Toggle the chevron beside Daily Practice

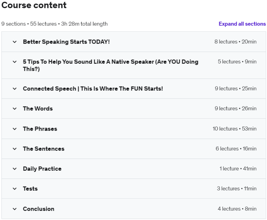15,169
